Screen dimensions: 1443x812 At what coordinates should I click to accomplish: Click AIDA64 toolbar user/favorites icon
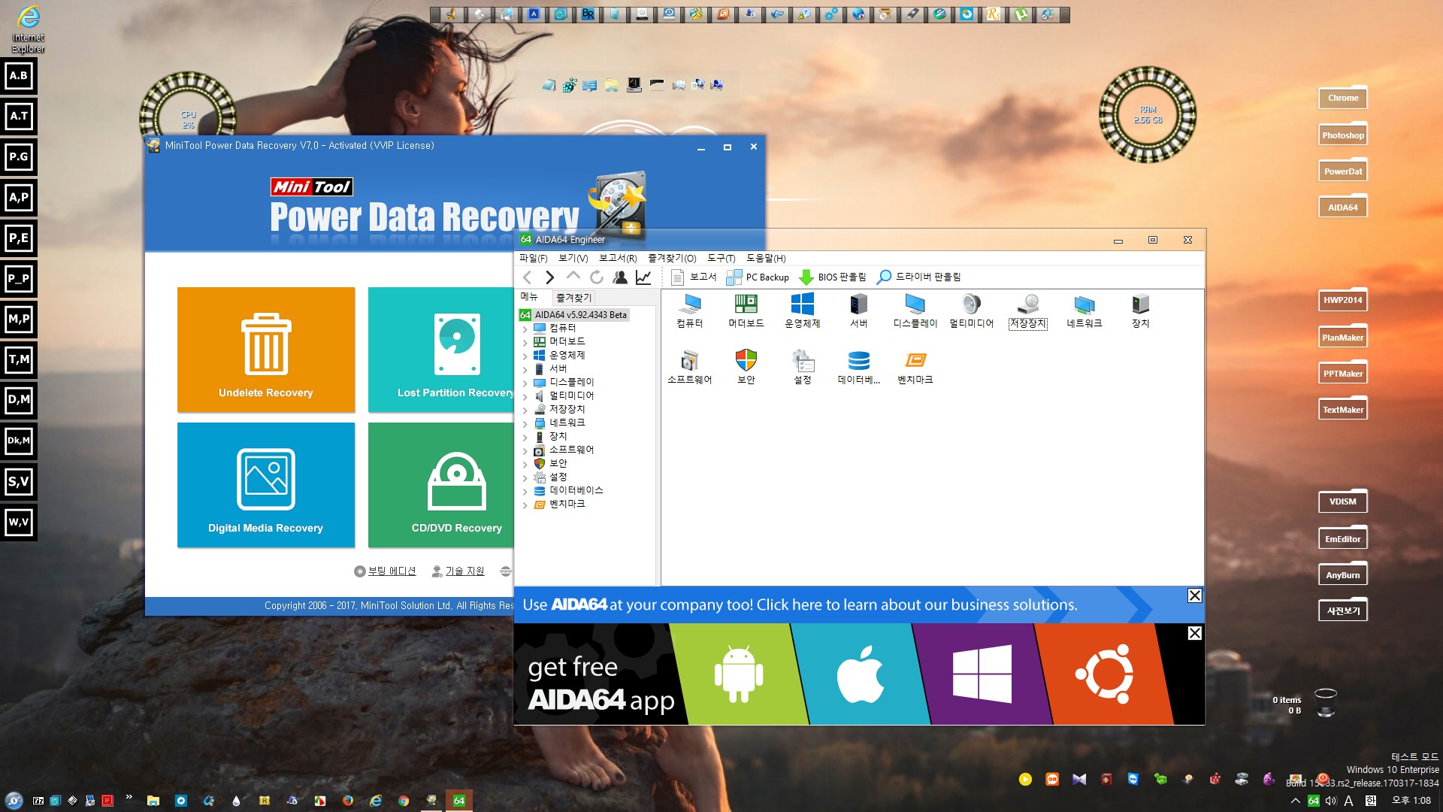(620, 277)
